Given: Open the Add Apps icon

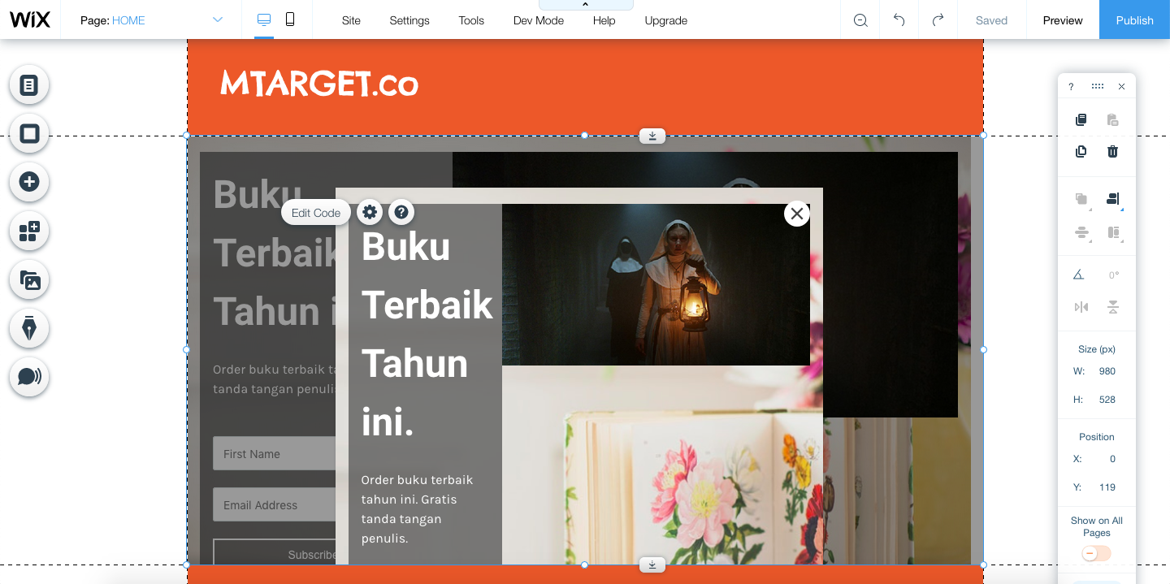Looking at the screenshot, I should point(29,231).
